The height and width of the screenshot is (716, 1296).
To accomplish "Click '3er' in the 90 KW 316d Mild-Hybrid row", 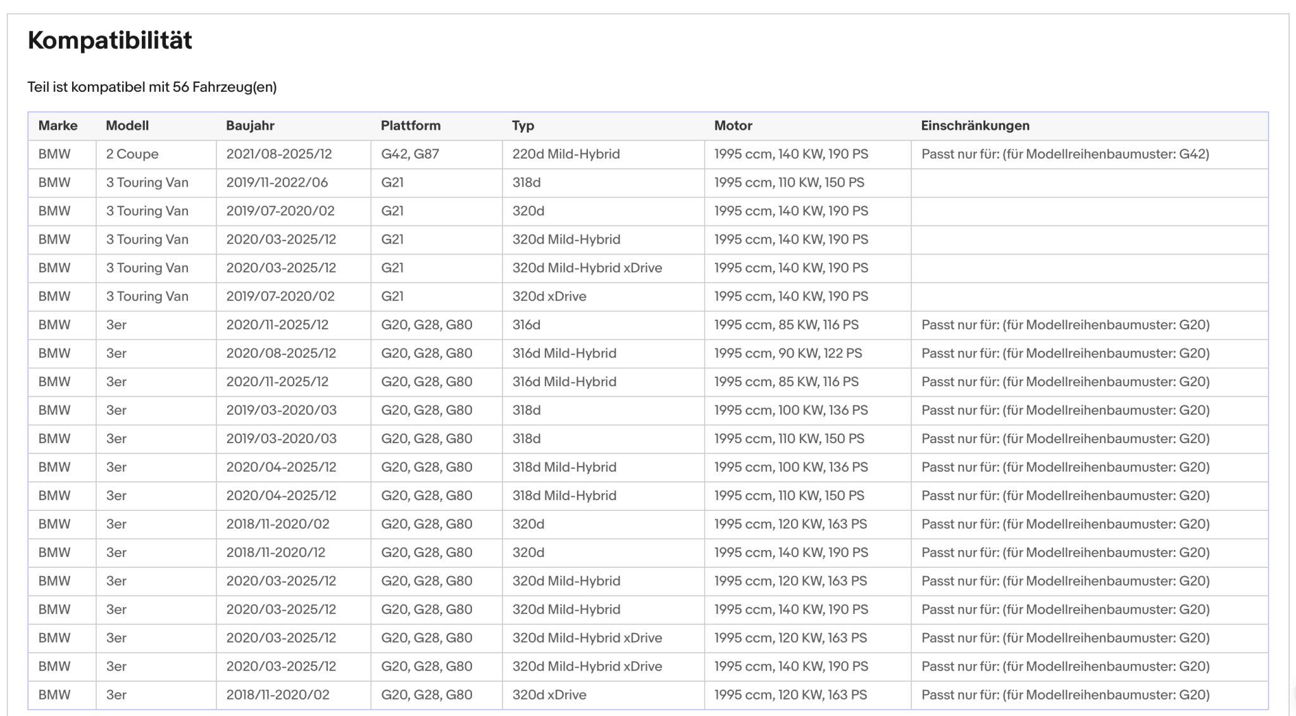I will click(x=116, y=353).
